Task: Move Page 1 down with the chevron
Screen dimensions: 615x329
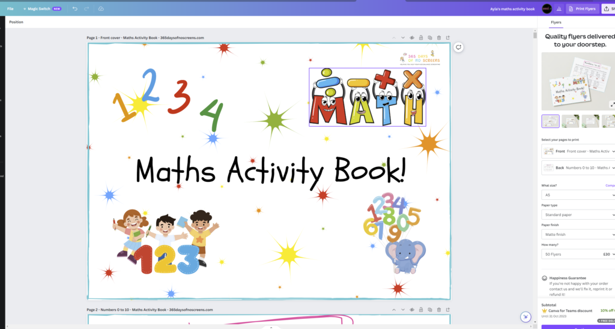Action: click(x=403, y=38)
